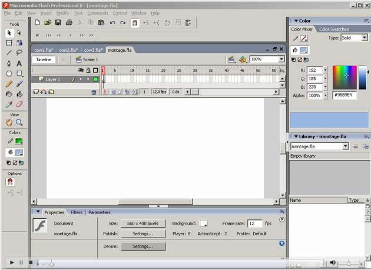Open Color panel options menu
This screenshot has width=371, height=270.
tap(366, 21)
